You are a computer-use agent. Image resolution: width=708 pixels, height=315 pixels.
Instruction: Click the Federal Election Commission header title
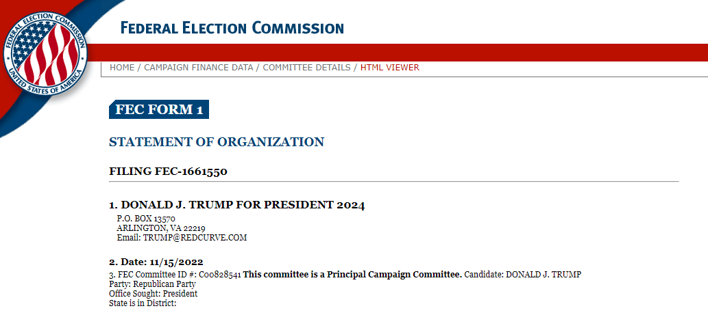click(232, 28)
